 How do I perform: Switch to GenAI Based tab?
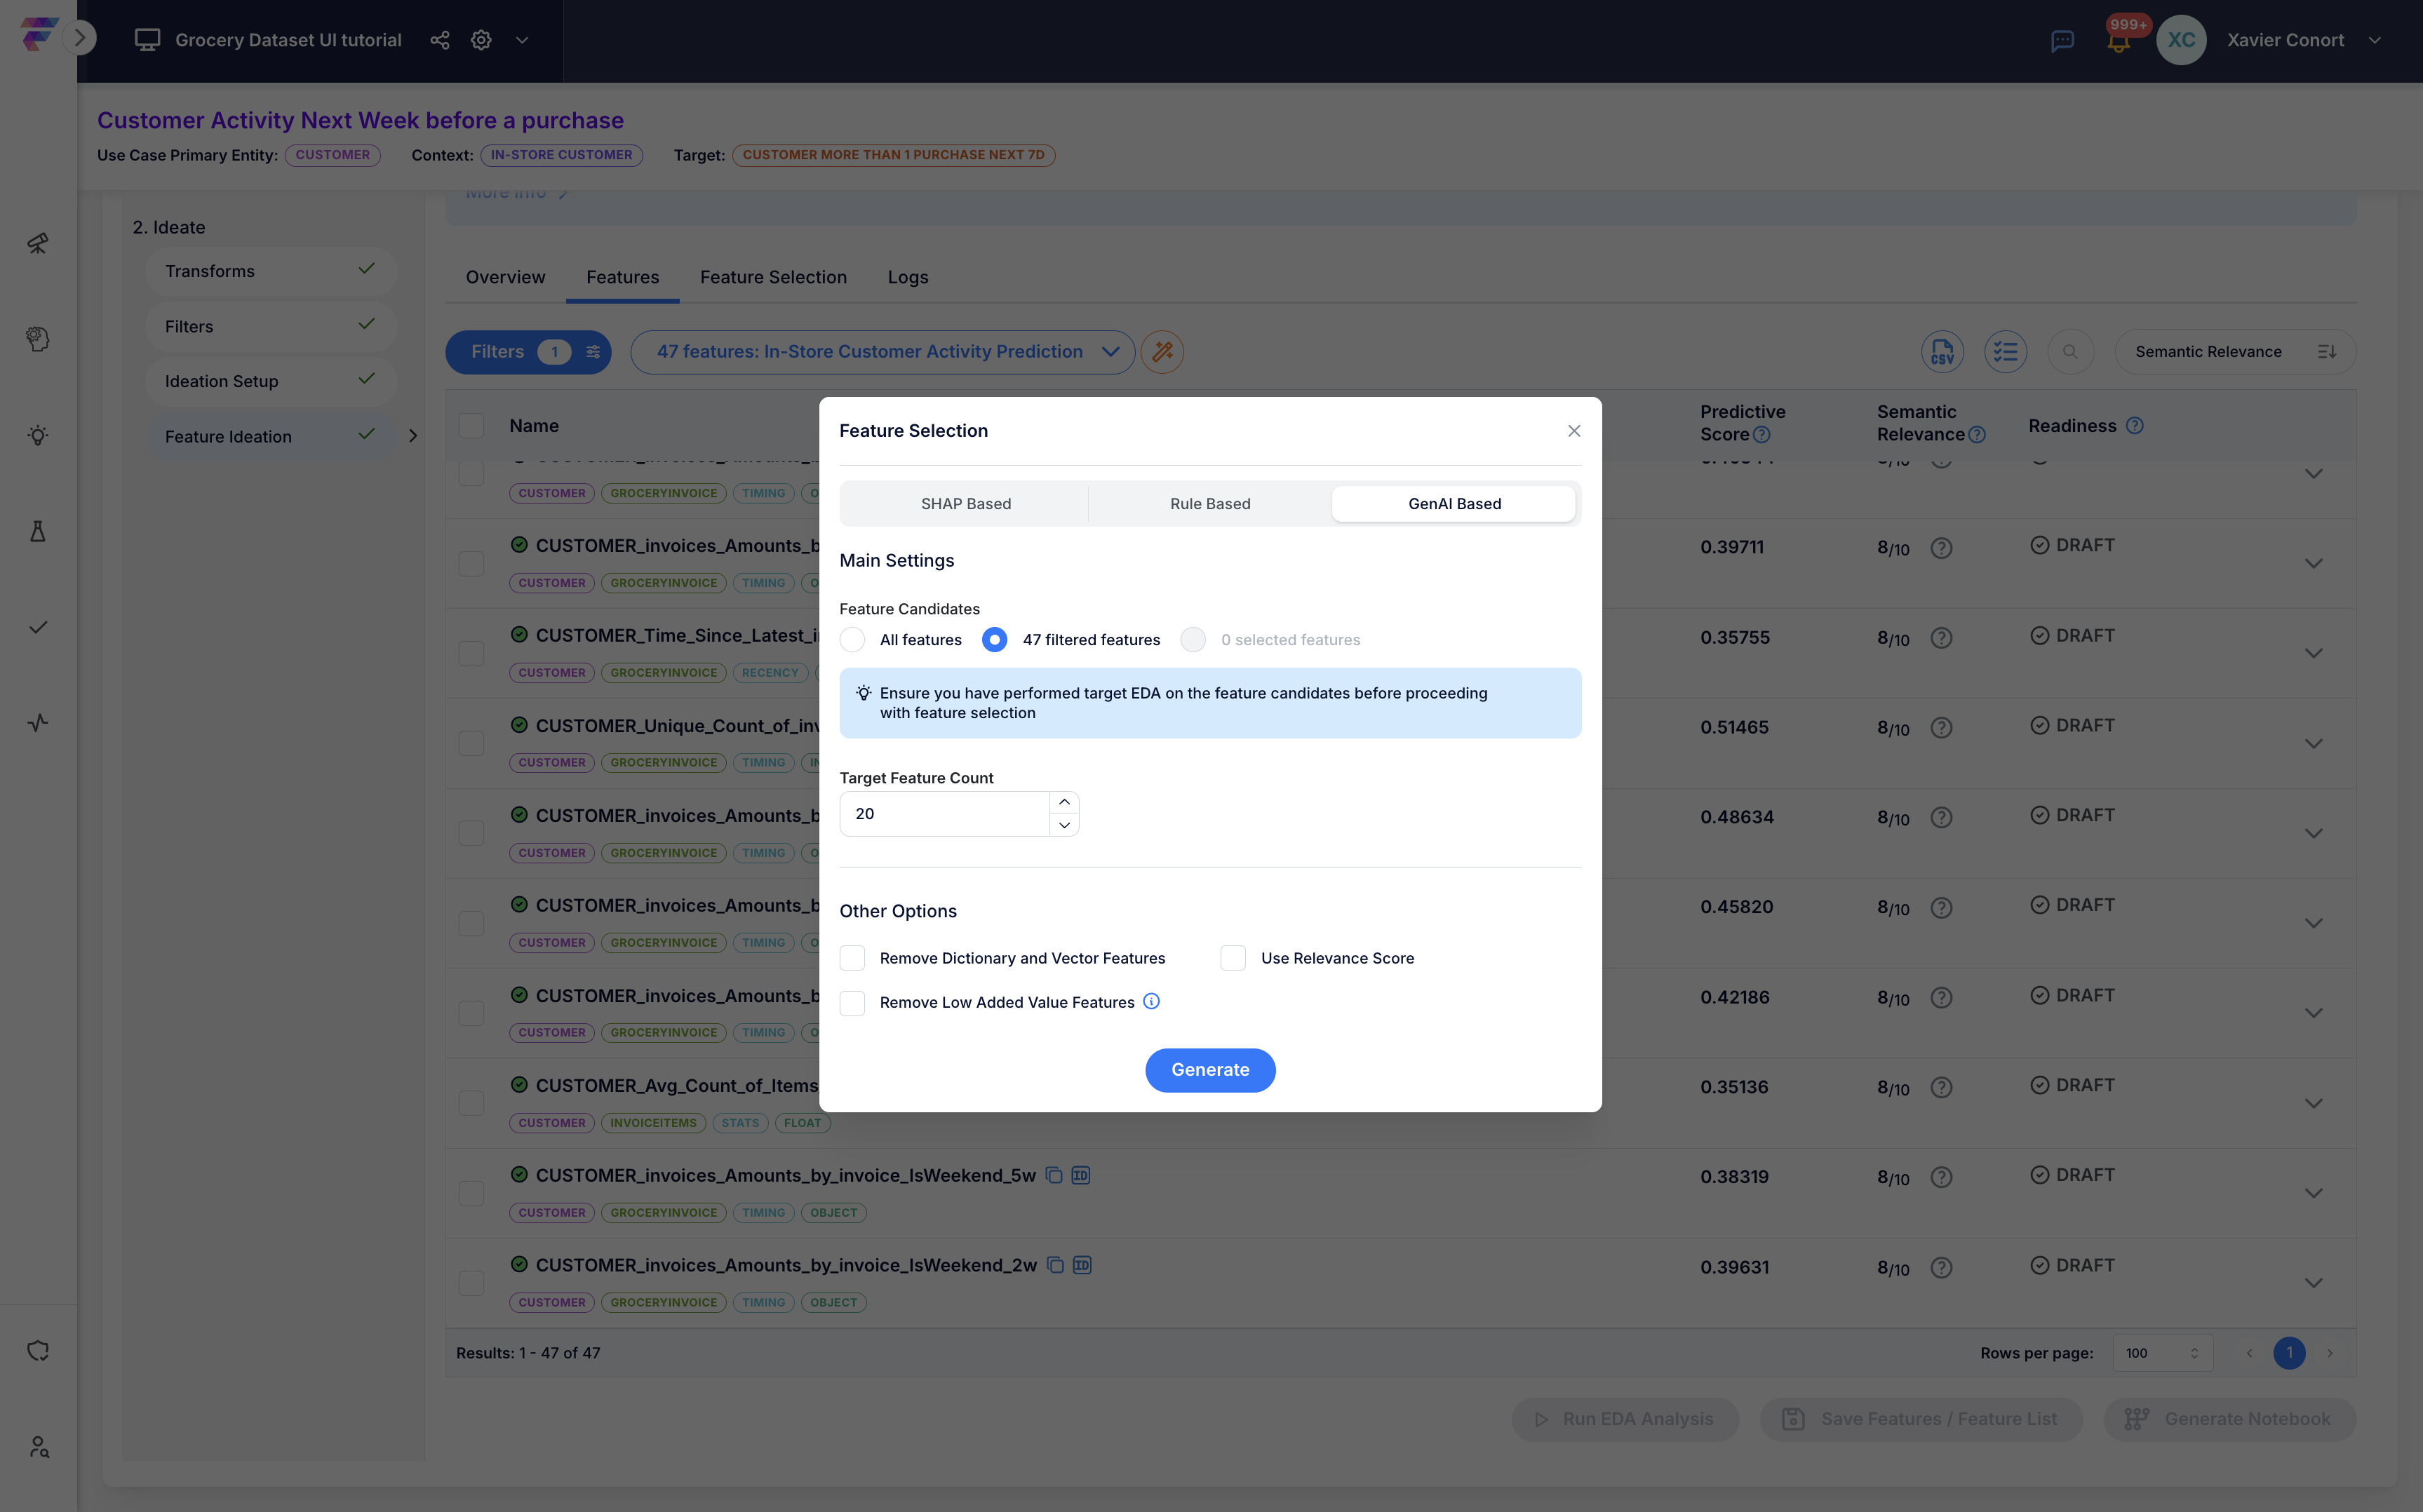click(1454, 503)
